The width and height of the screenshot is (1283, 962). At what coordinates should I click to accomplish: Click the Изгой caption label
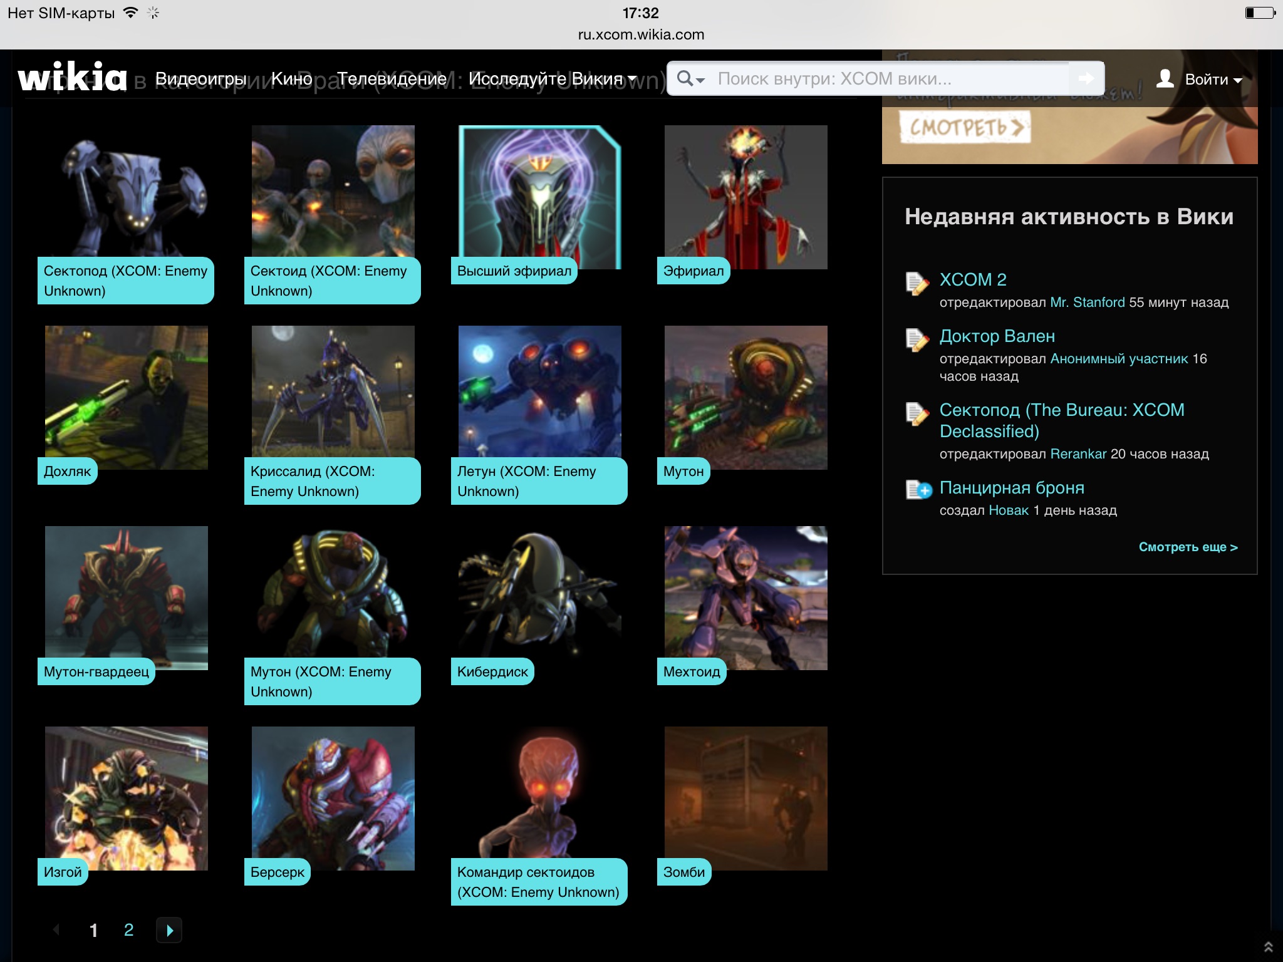point(63,872)
